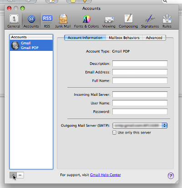Open Fonts & Colors preferences
This screenshot has width=182, height=188.
[86, 21]
